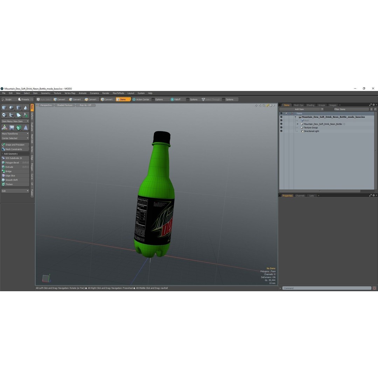Activate the Bridge tool

[15, 171]
